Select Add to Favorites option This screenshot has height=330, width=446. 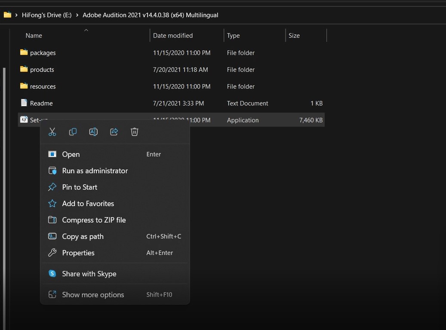88,204
